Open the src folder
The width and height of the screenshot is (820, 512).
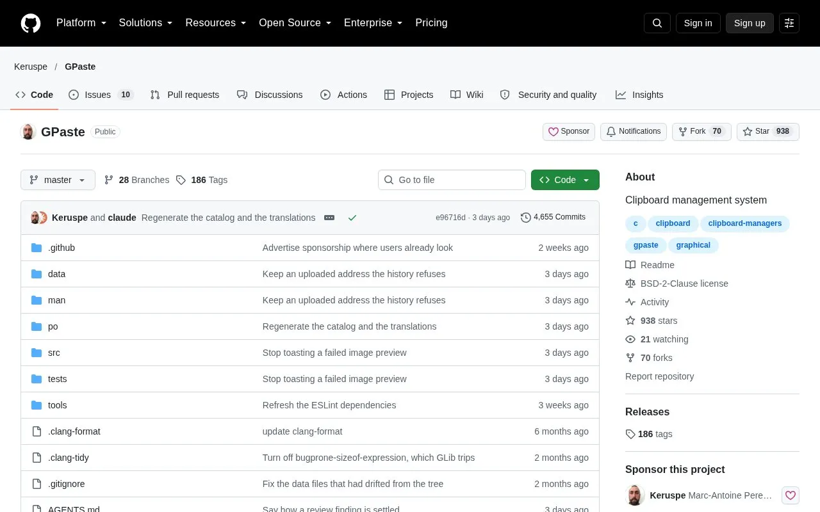tap(54, 353)
